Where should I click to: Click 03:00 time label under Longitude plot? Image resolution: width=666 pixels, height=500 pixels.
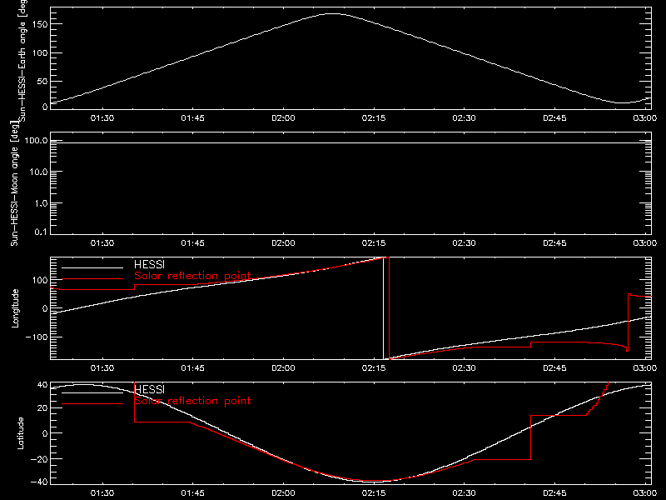click(x=645, y=368)
